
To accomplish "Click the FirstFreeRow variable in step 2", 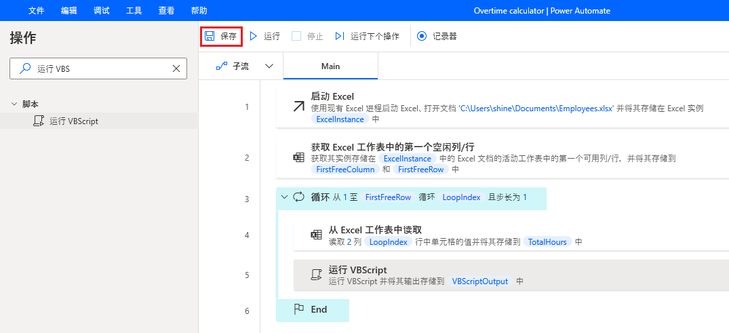I will 421,170.
